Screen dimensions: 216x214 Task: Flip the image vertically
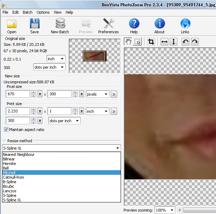174,42
